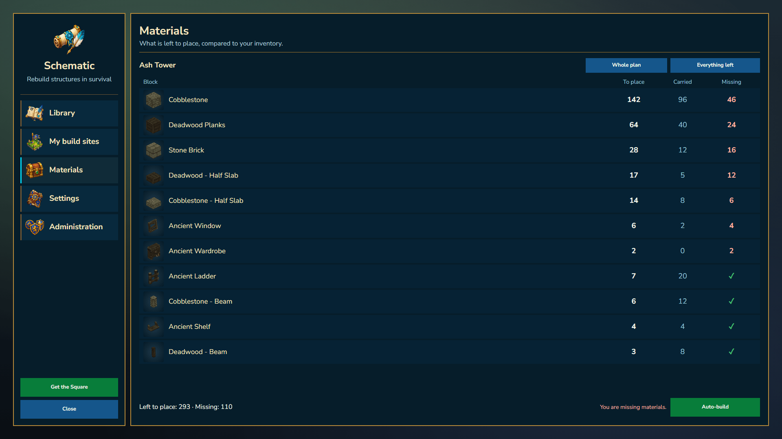The height and width of the screenshot is (439, 782).
Task: Click the Settings book icon
Action: [35, 198]
